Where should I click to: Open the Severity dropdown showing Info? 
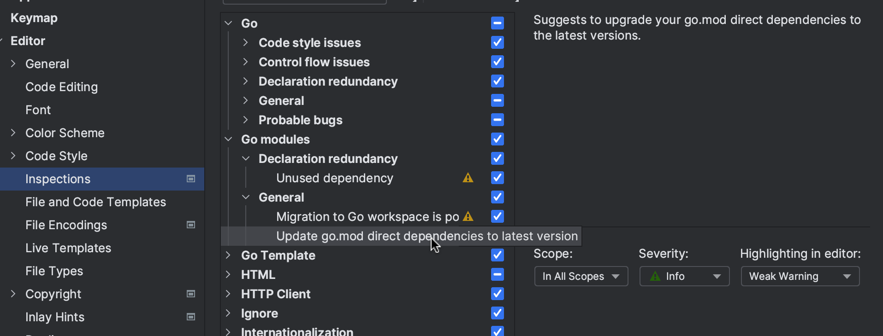pyautogui.click(x=684, y=277)
